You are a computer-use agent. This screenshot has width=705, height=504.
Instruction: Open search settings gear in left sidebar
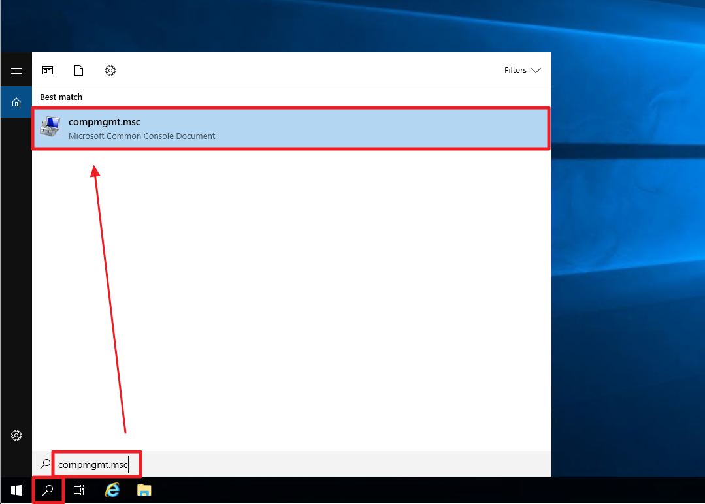pyautogui.click(x=16, y=435)
